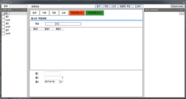The image size is (186, 99).
Task: Click the 열기 button in the top bar
Action: (99, 6)
